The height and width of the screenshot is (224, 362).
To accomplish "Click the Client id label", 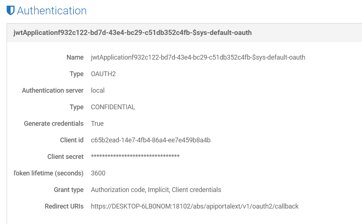I will 72,140.
